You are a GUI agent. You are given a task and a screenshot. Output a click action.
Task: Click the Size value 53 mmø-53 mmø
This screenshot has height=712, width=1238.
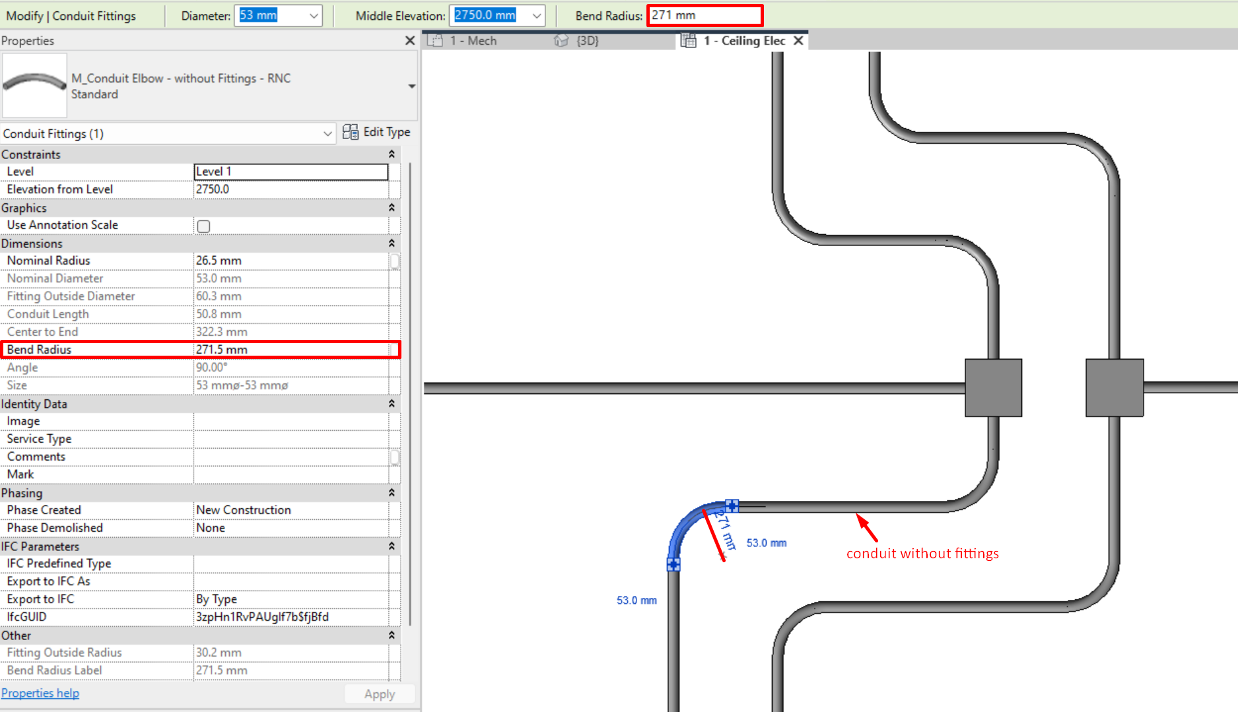click(x=291, y=385)
